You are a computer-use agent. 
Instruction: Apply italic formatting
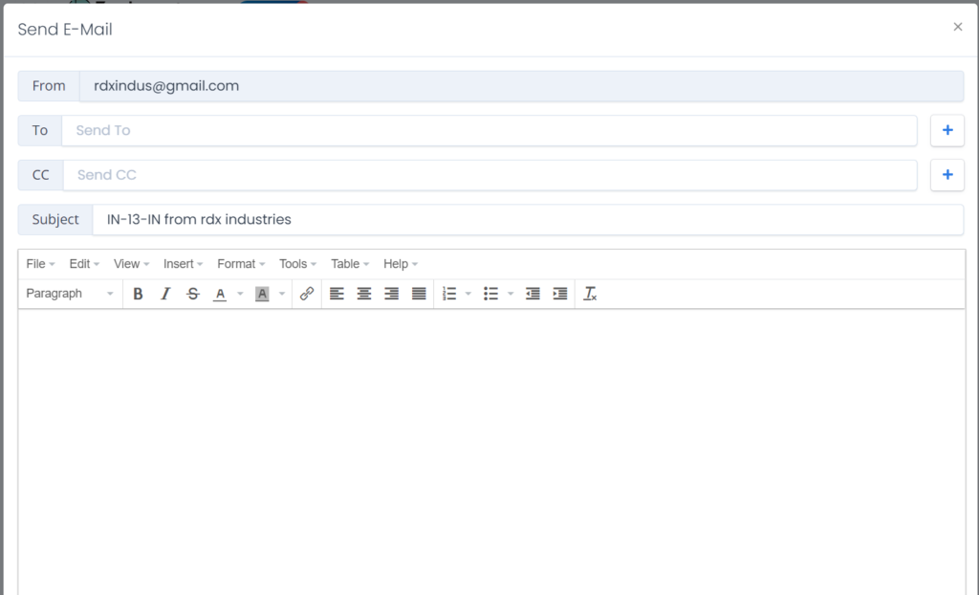(x=165, y=294)
